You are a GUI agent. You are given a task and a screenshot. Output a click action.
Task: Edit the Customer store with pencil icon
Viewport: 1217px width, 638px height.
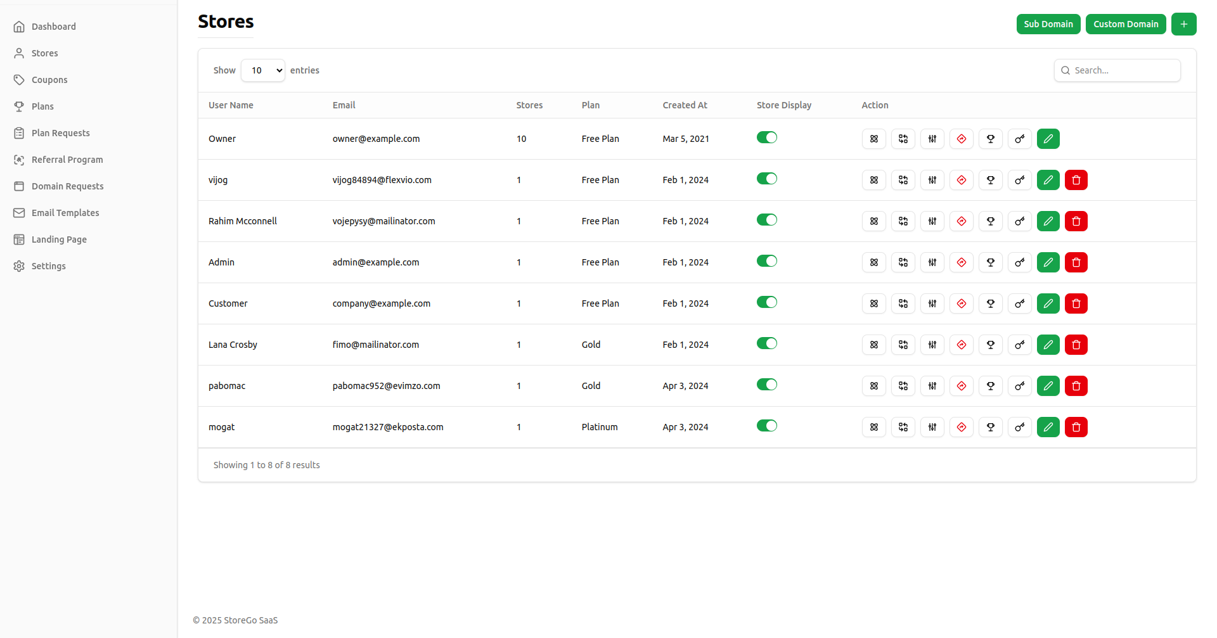(1048, 303)
